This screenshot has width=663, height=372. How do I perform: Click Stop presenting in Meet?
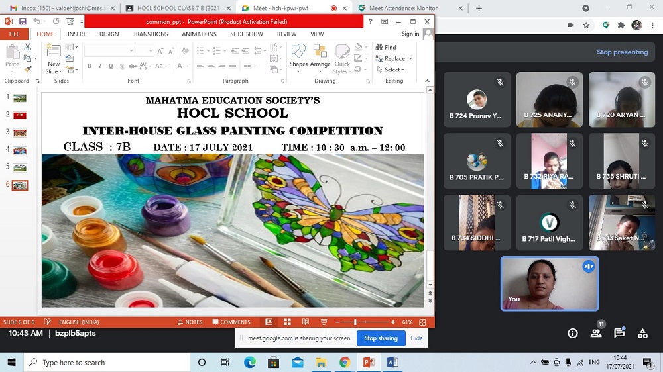tap(622, 52)
